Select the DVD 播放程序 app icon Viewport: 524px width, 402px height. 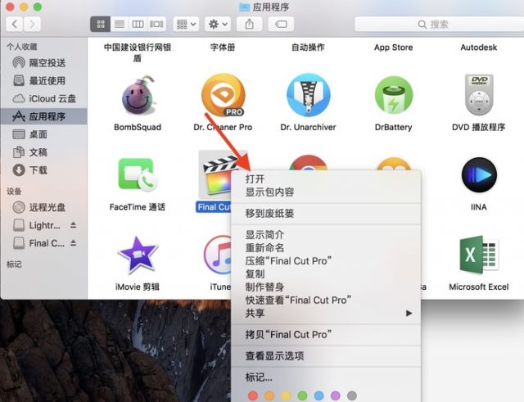479,95
